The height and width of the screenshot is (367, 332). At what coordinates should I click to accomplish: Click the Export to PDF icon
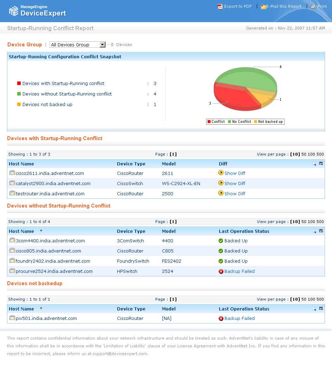pos(220,7)
